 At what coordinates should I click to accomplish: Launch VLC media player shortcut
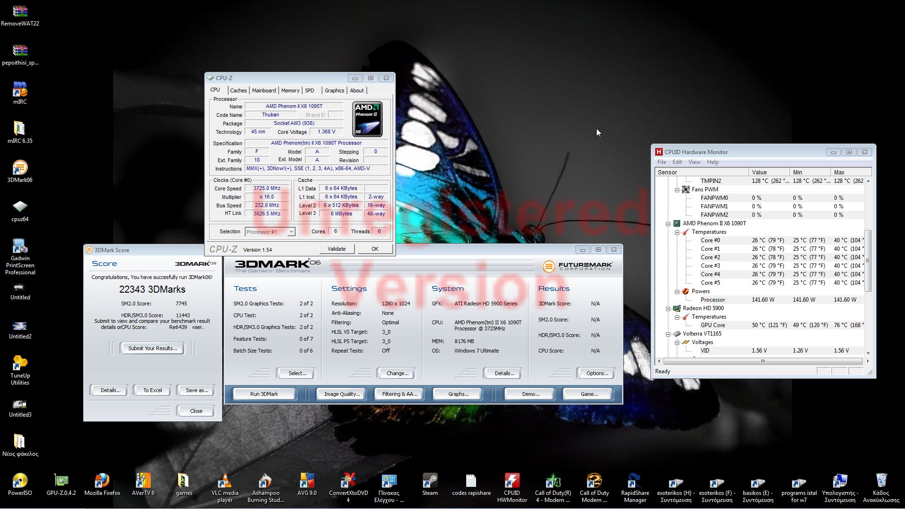point(225,488)
